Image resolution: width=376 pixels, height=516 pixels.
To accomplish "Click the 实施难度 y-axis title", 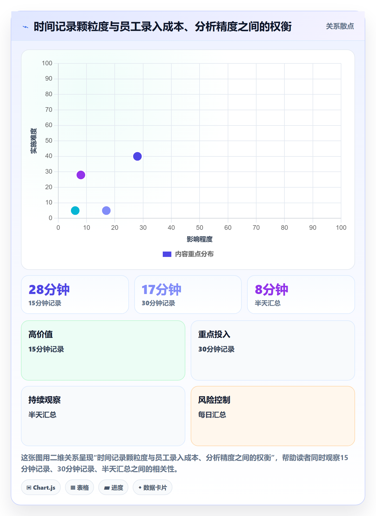I will (x=34, y=141).
